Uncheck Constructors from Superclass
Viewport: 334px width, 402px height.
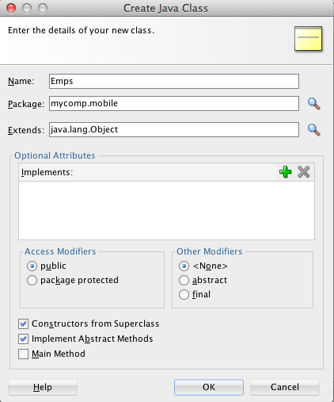(x=23, y=324)
